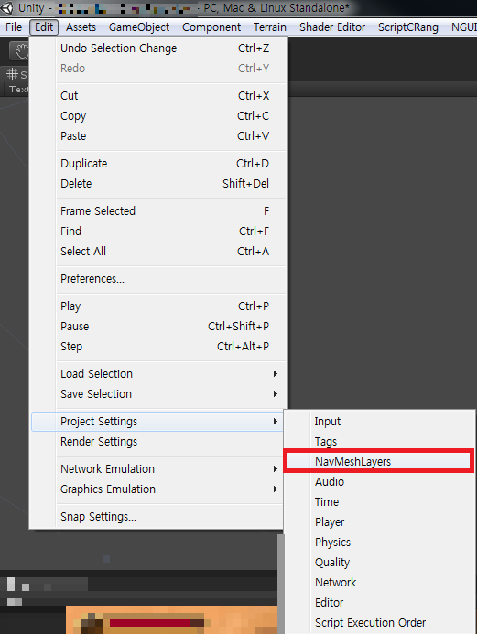This screenshot has height=634, width=477.
Task: Open Script Execution Order settings
Action: 380,623
